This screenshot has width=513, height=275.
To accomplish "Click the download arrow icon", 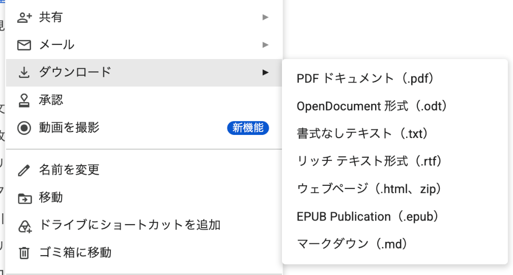I will click(24, 72).
